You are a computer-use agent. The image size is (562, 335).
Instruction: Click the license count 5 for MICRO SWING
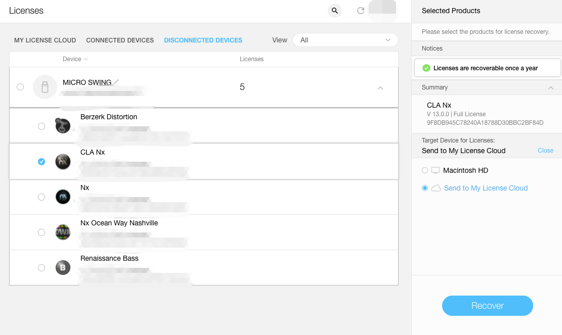click(242, 87)
